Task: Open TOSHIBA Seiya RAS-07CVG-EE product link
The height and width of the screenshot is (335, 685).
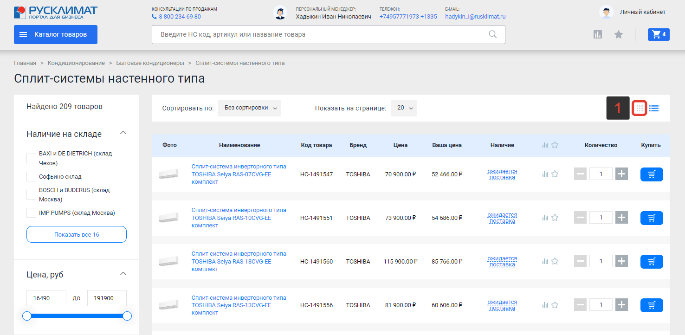Action: pyautogui.click(x=239, y=174)
